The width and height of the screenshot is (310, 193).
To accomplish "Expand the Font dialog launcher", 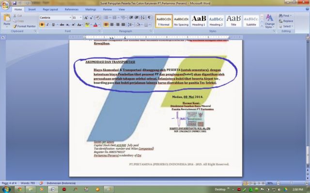I will click(99, 31).
